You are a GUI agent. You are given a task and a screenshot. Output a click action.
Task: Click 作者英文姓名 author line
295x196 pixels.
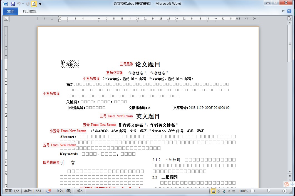(148, 125)
